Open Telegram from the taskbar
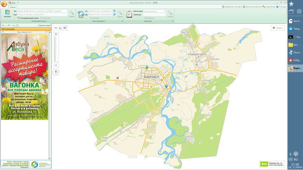This screenshot has height=170, width=303. coord(295,29)
